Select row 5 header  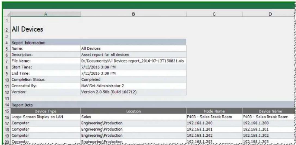coord(7,48)
